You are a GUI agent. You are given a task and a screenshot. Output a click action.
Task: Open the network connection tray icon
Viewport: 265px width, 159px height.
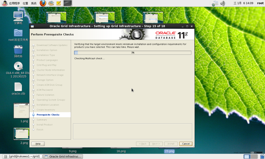pos(215,3)
